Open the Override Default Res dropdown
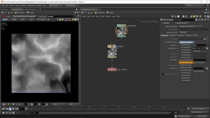The height and width of the screenshot is (118, 210). click(187, 42)
